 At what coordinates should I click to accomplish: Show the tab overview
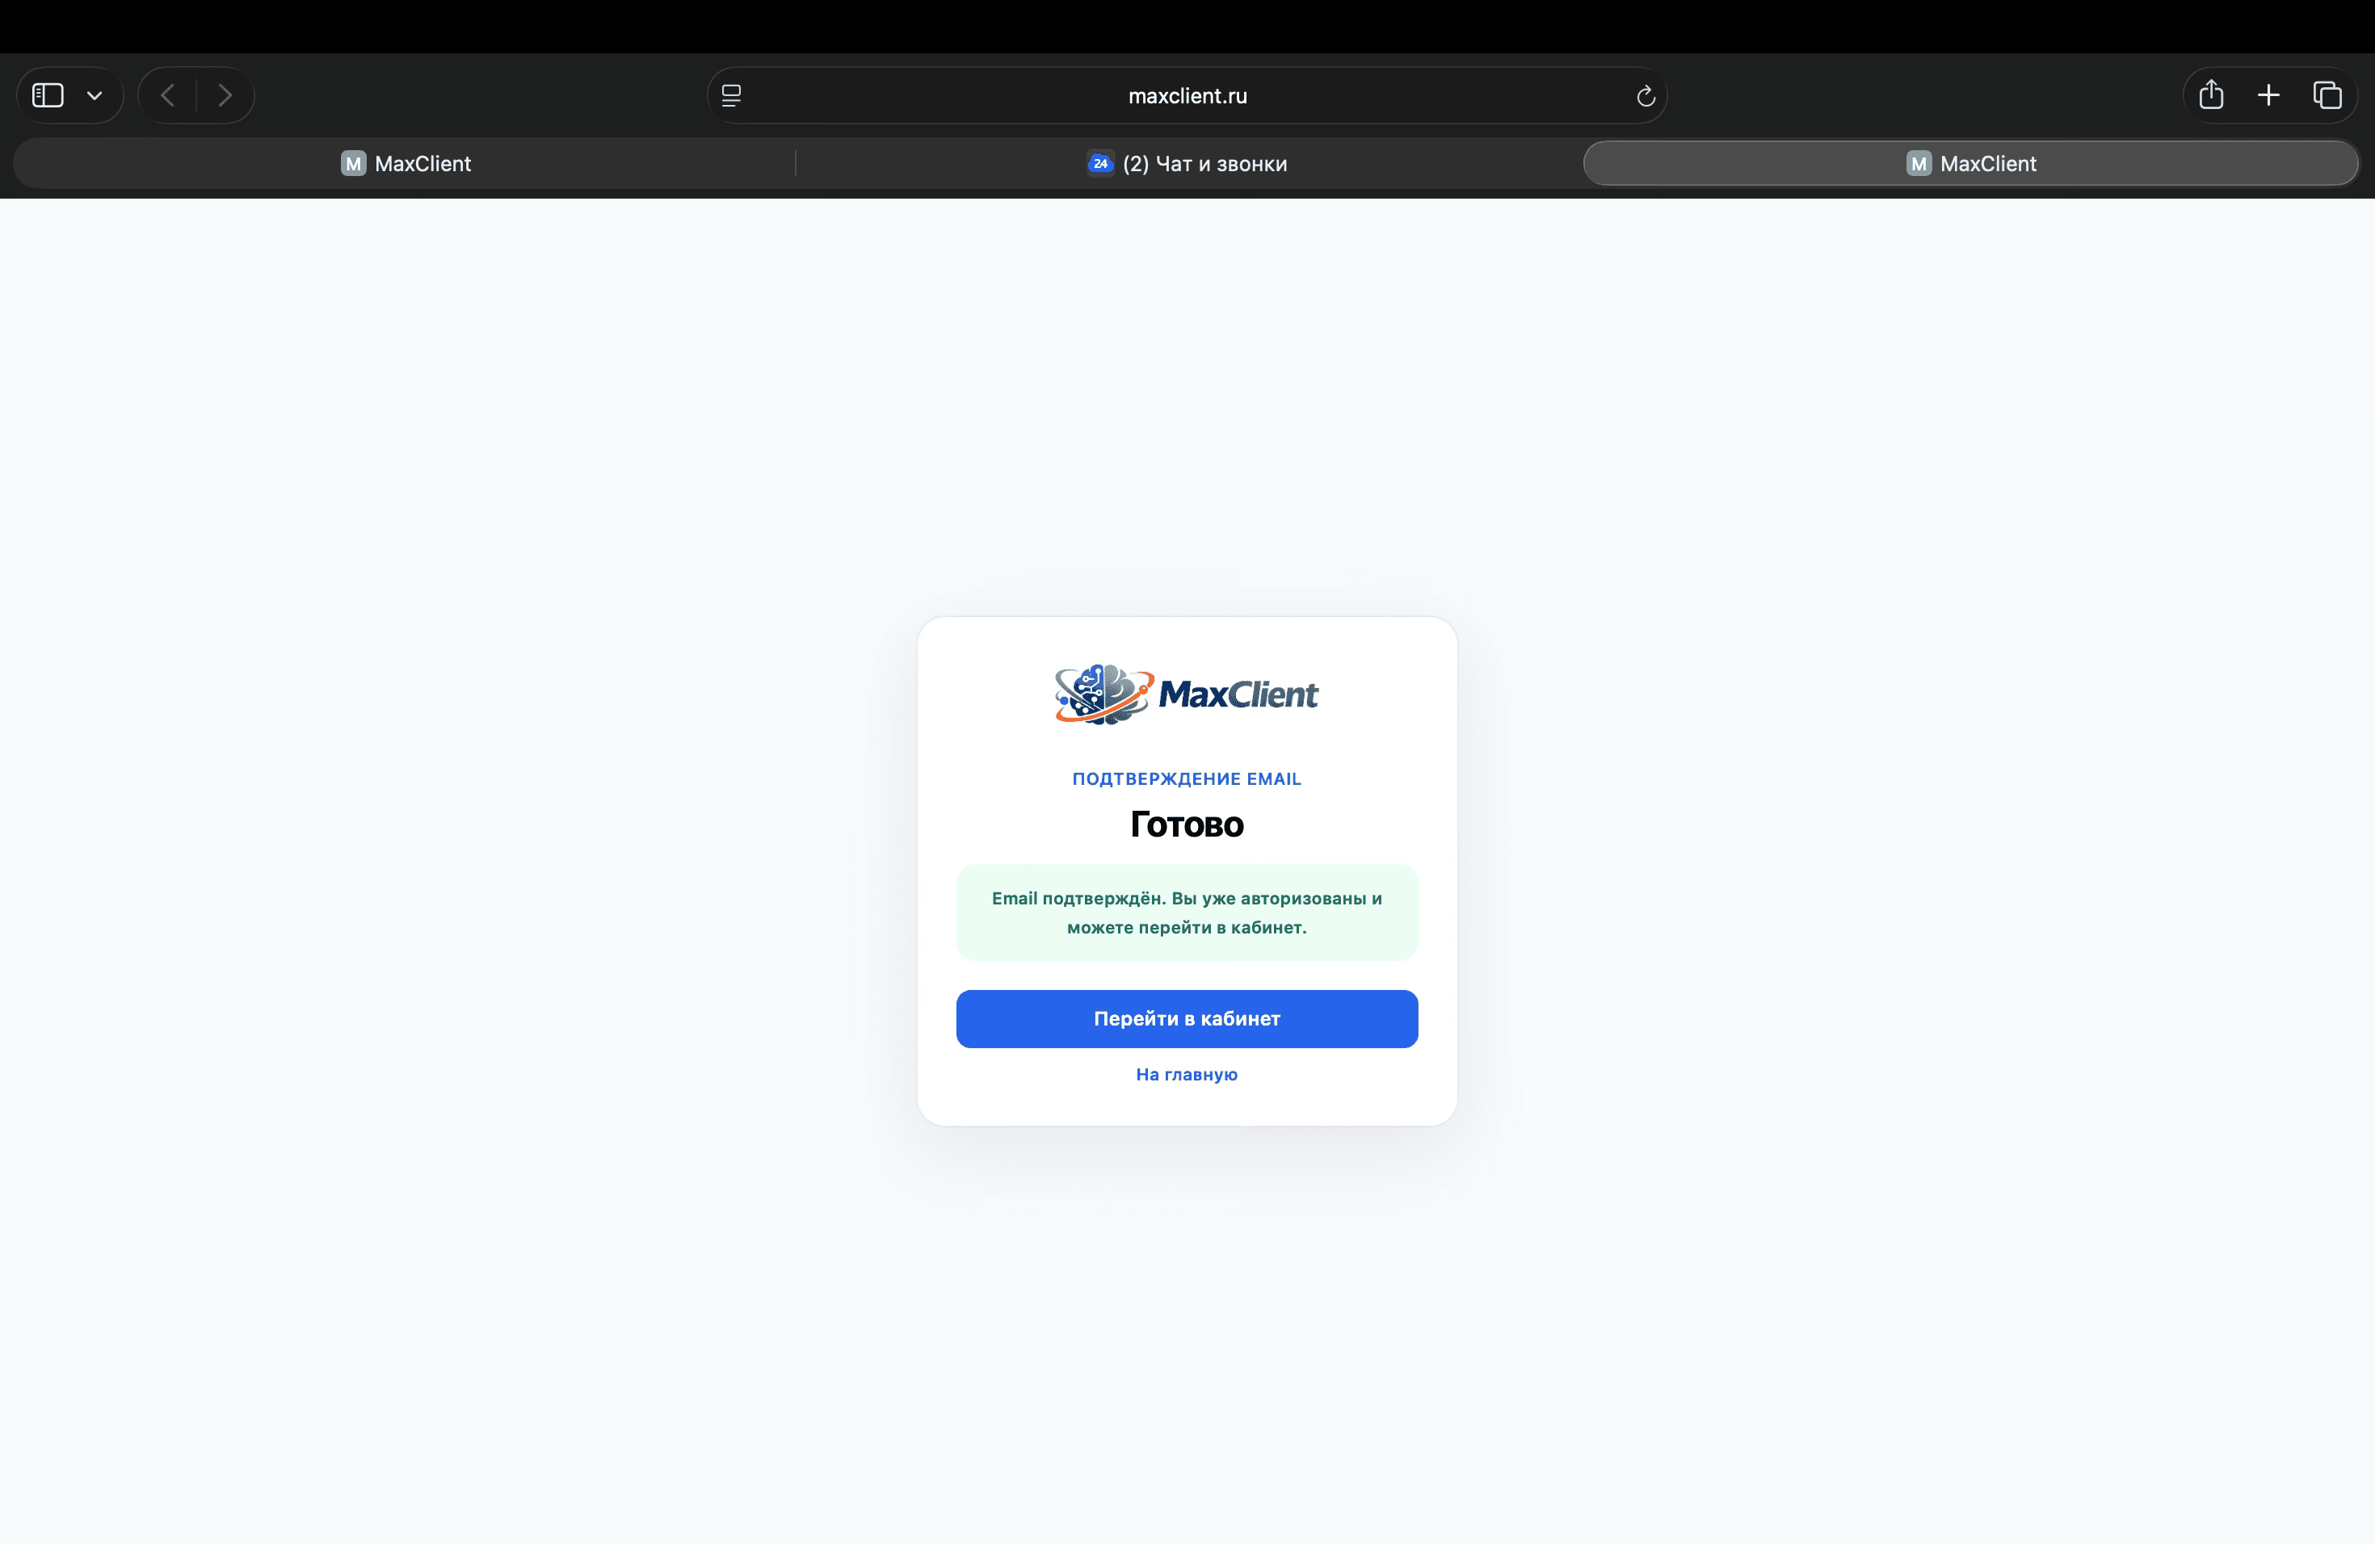click(2327, 96)
